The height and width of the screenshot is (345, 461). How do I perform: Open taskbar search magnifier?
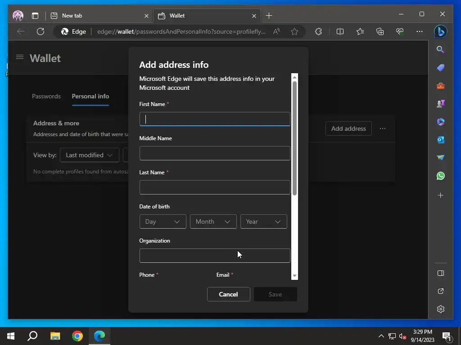click(32, 336)
